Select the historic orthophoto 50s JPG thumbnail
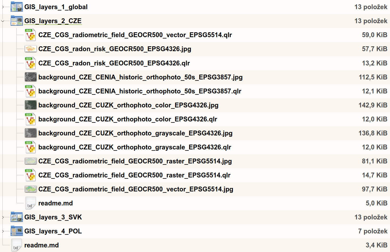This screenshot has height=252, width=390. click(x=30, y=77)
